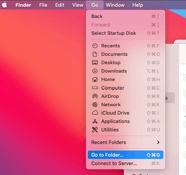The image size is (186, 175).
Task: Open the Help menu
Action: [x=137, y=5]
